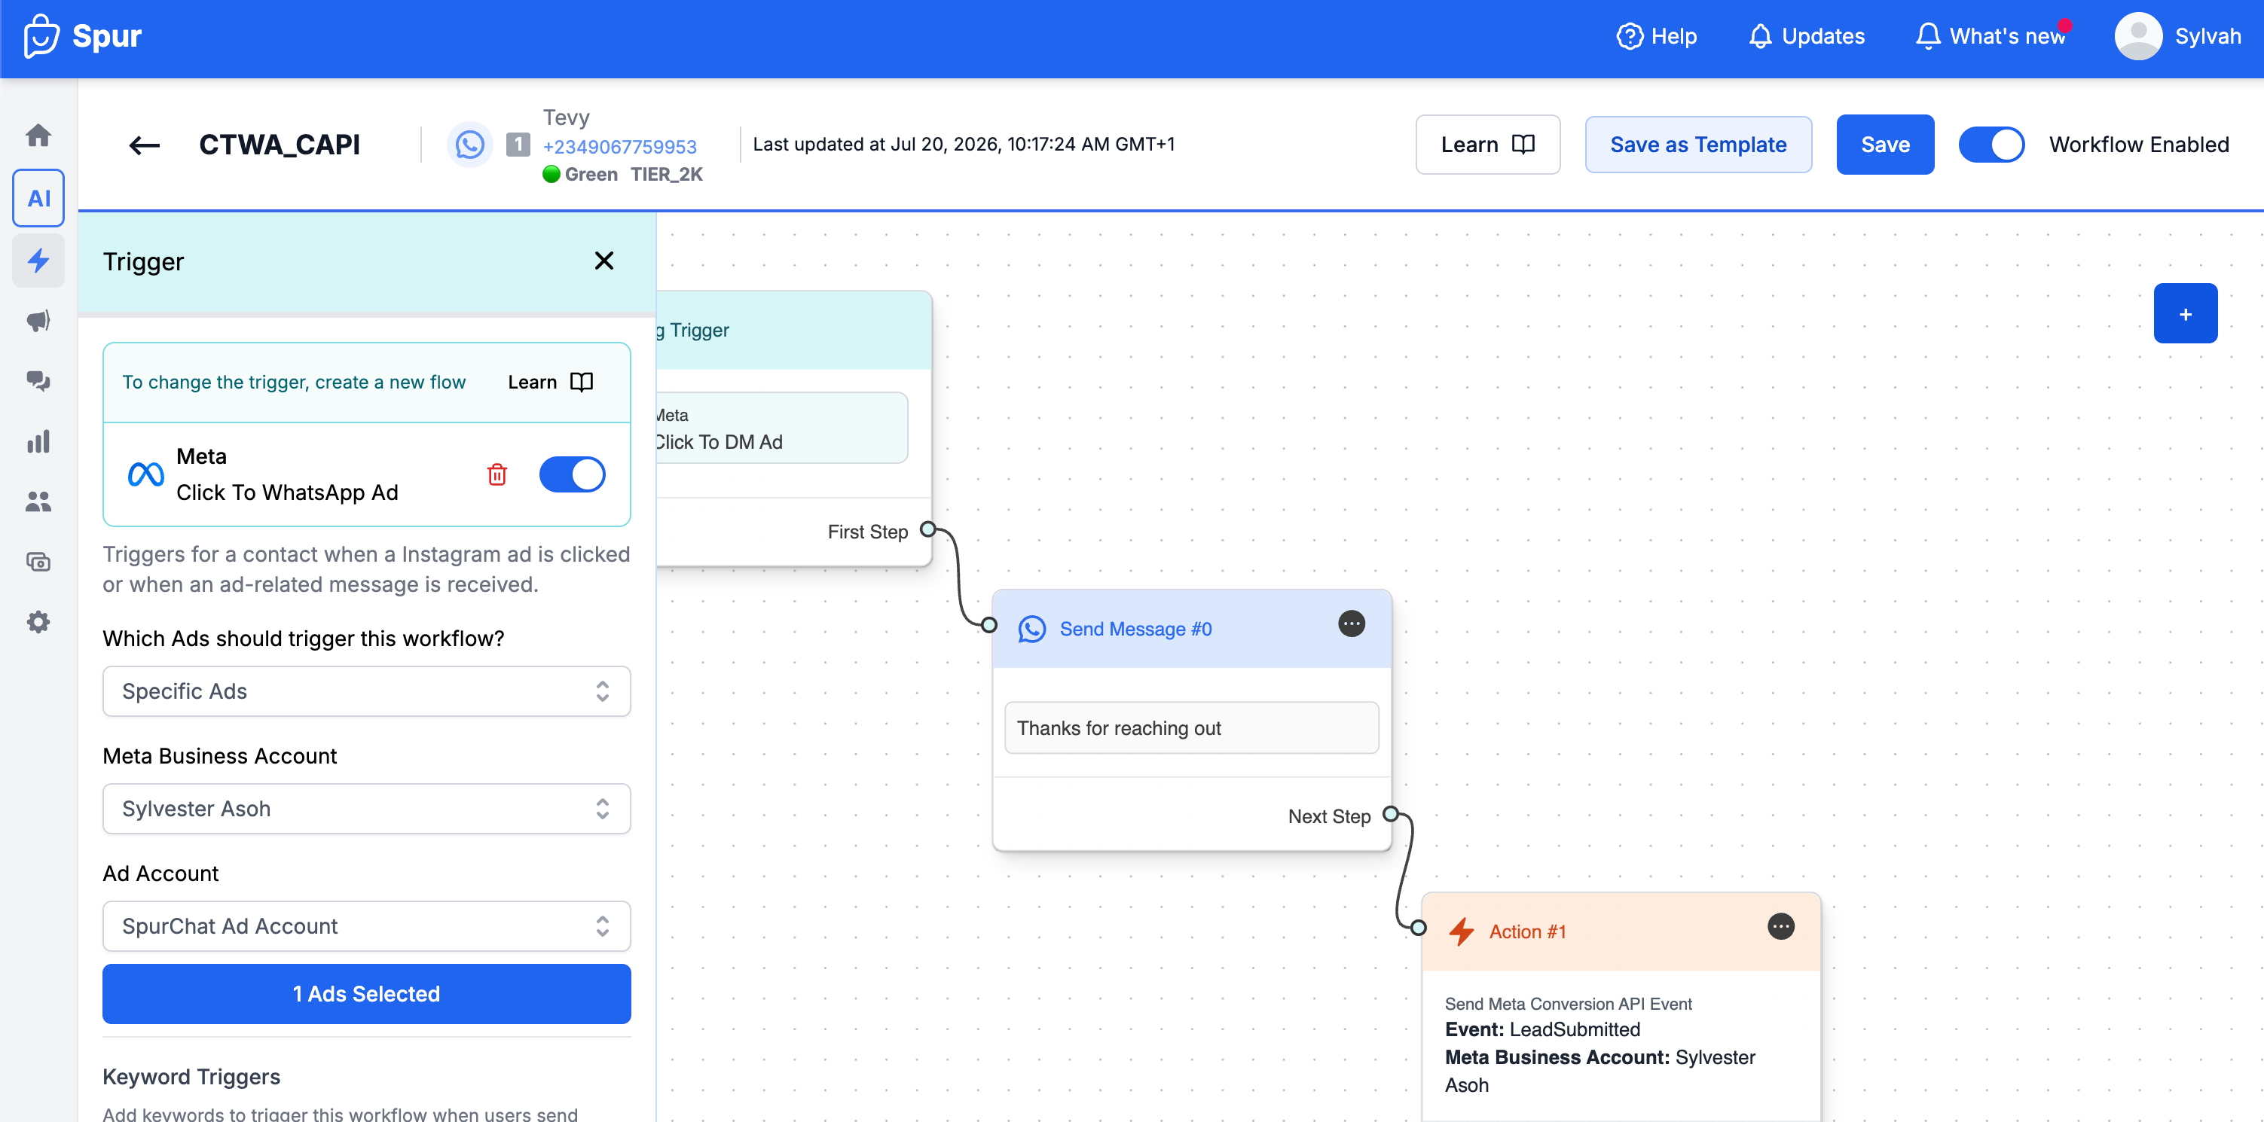Open the Sylvah user profile avatar
This screenshot has width=2264, height=1122.
(x=2137, y=36)
